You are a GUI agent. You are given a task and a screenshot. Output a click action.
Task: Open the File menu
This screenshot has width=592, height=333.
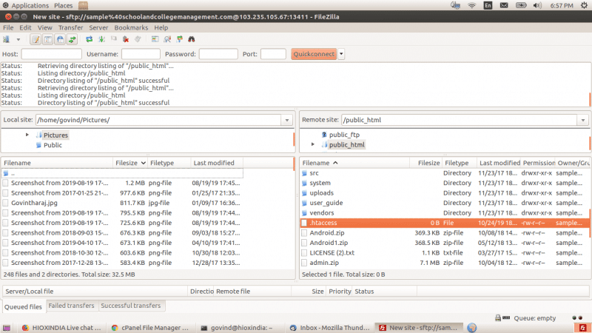tap(8, 27)
